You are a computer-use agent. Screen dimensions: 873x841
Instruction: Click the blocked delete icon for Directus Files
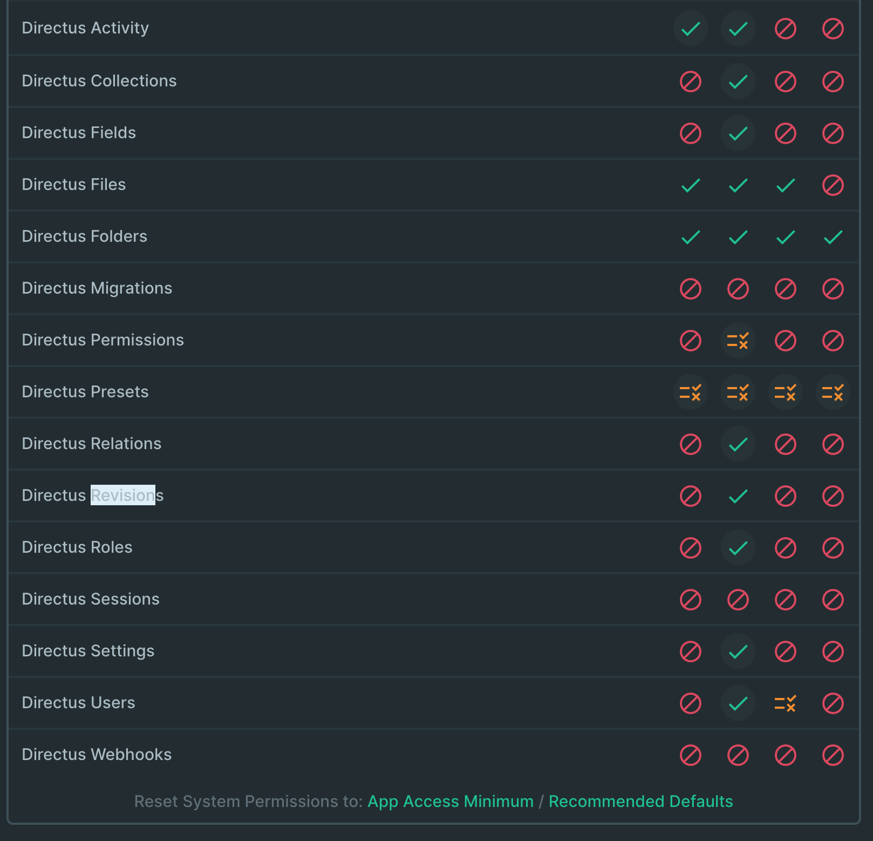833,185
